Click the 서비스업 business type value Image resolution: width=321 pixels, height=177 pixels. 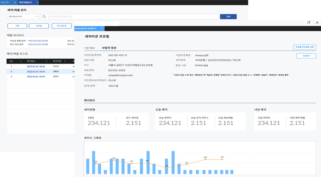(x=113, y=86)
